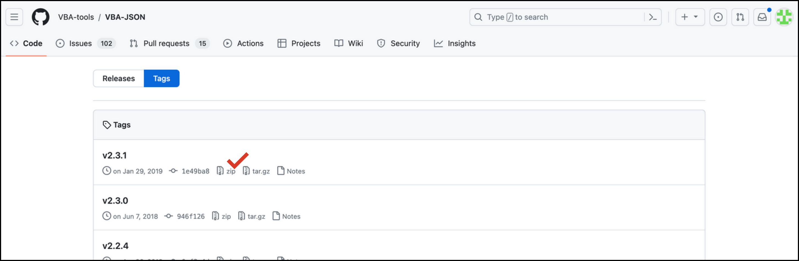
Task: Click the 'on Jan 29, 2019' date
Action: [x=138, y=171]
